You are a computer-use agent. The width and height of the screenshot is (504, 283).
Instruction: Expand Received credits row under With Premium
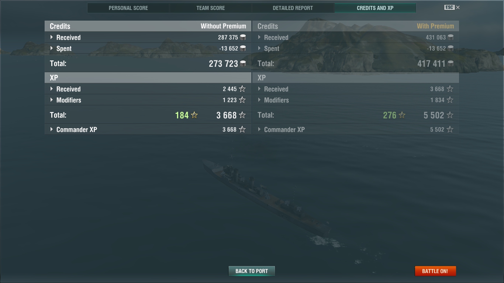[x=356, y=37]
